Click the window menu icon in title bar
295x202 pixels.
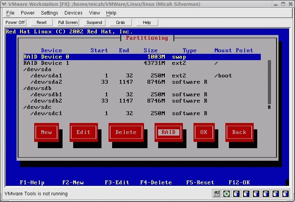[x=4, y=4]
